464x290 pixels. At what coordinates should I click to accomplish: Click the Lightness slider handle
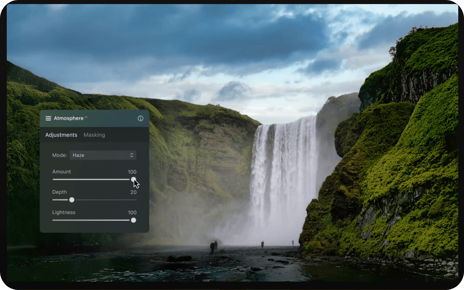(x=134, y=220)
